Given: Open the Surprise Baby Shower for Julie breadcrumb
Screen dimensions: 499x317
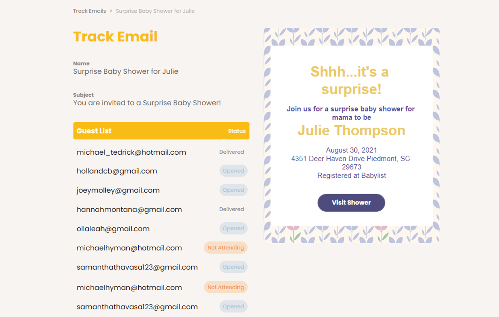Looking at the screenshot, I should tap(155, 11).
